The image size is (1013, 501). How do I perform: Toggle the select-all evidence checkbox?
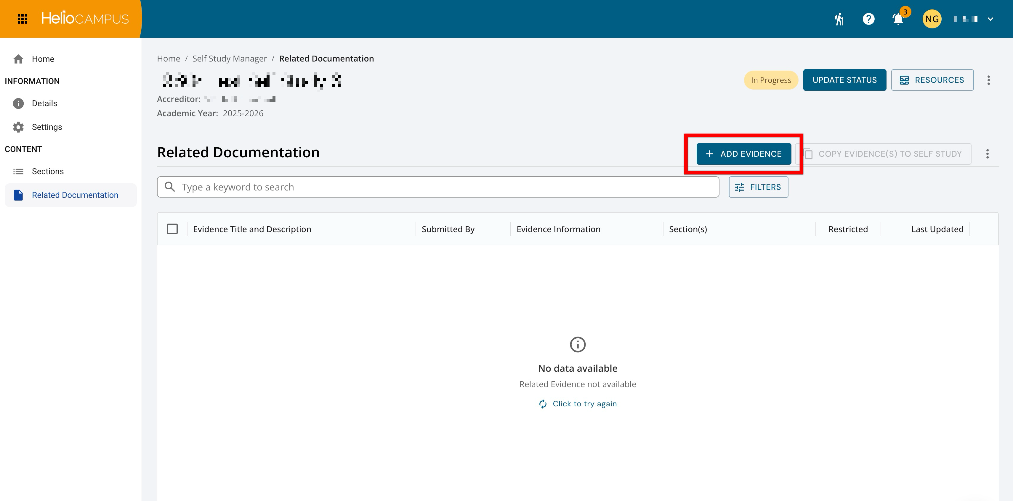pyautogui.click(x=172, y=229)
